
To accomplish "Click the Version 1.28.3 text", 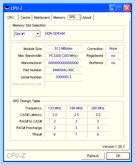I will coord(113,147).
